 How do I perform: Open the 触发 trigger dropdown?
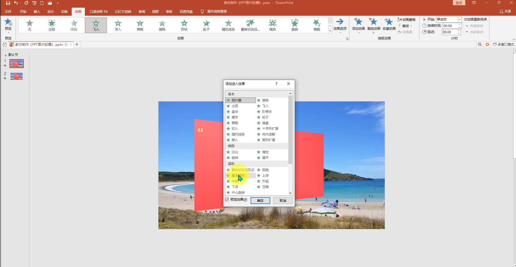[x=405, y=26]
